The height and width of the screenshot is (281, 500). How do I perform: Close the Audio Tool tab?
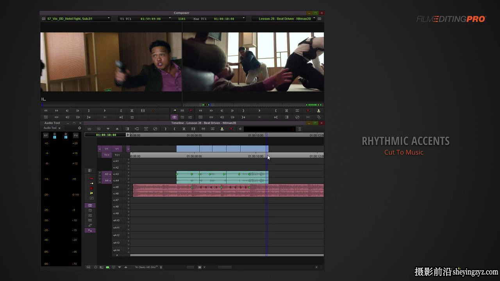pos(59,128)
